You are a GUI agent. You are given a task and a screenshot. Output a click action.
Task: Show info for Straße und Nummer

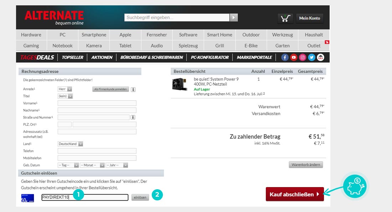[133, 117]
